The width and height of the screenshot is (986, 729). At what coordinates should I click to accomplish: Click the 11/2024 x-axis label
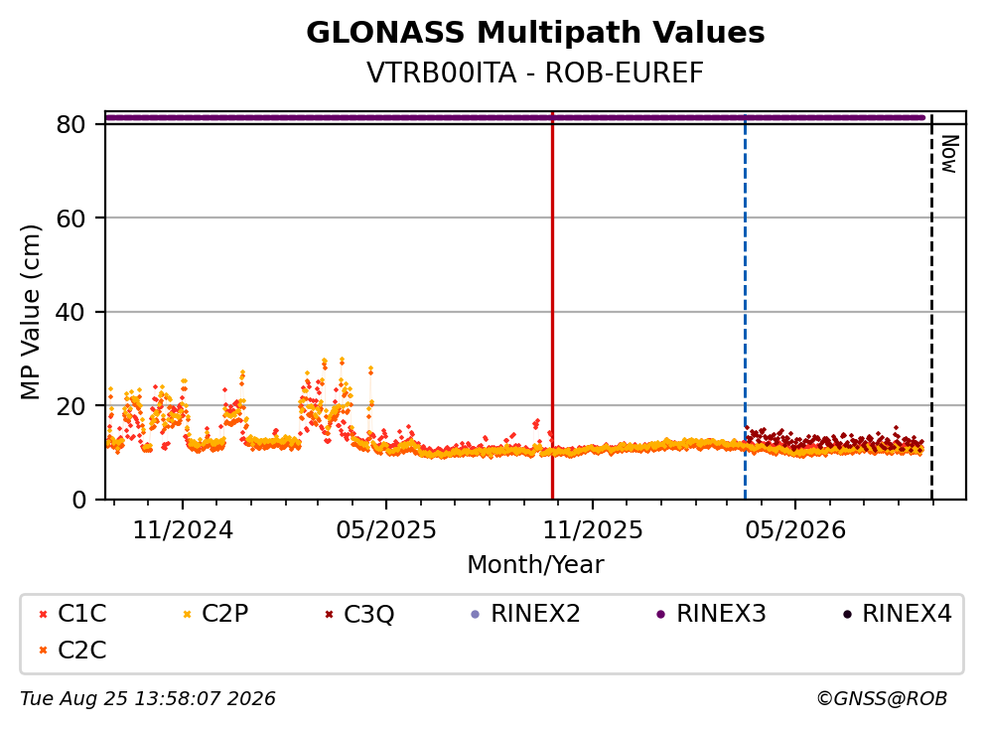click(183, 530)
